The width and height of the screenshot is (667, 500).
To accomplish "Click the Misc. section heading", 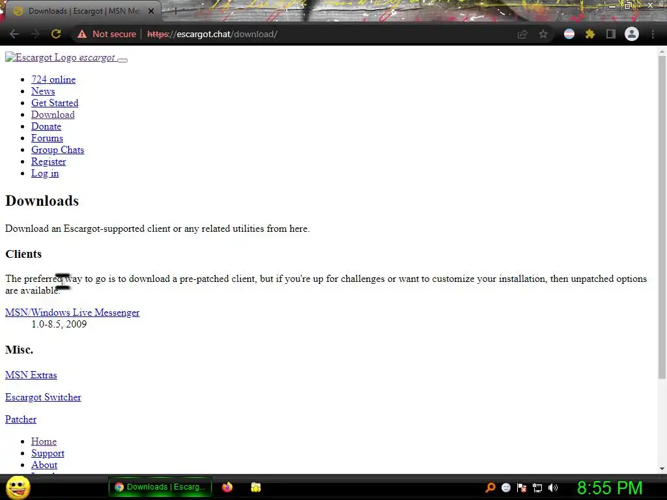I will [19, 350].
